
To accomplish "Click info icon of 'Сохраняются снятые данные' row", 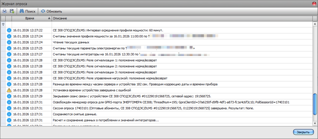I will click(9, 114).
